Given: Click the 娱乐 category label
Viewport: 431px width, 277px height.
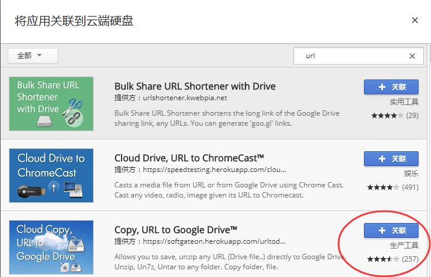Looking at the screenshot, I should pyautogui.click(x=411, y=174).
